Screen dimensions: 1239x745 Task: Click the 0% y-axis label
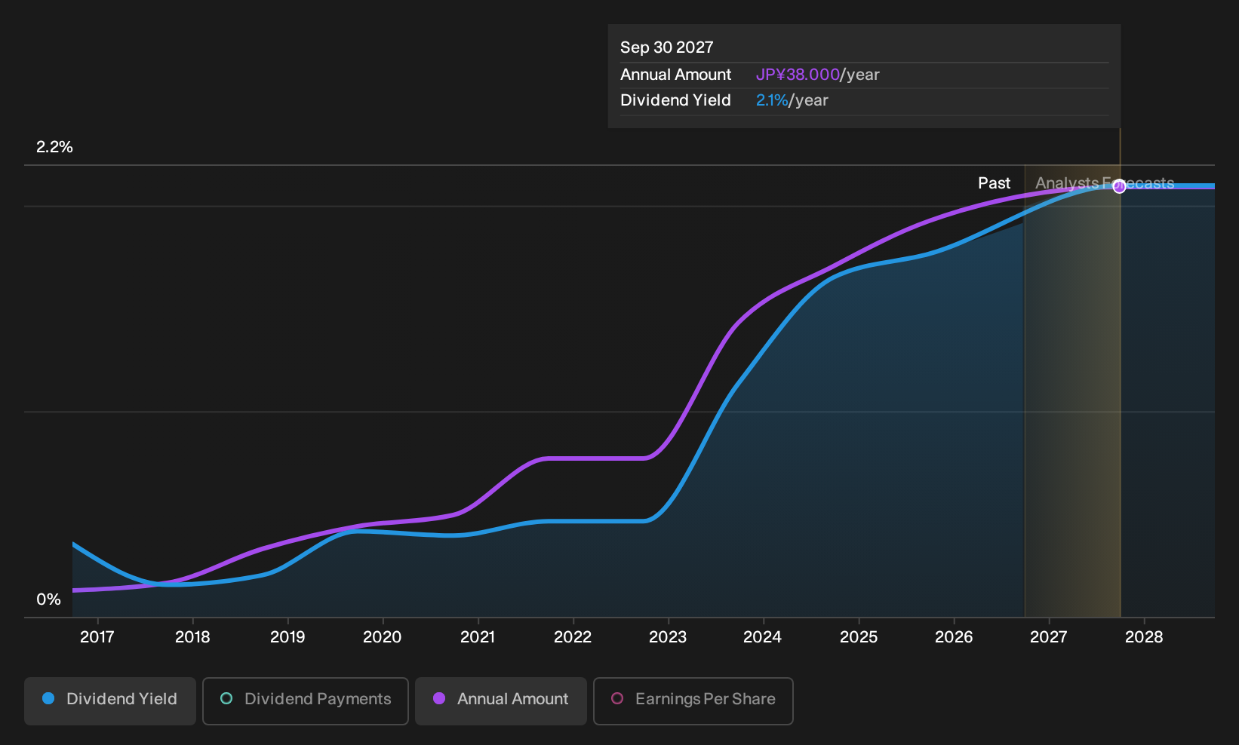(x=48, y=599)
